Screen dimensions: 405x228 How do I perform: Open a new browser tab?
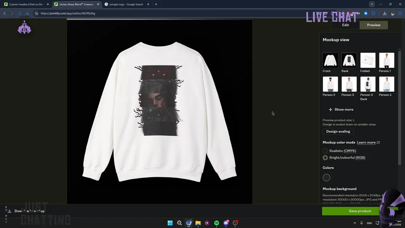156,4
